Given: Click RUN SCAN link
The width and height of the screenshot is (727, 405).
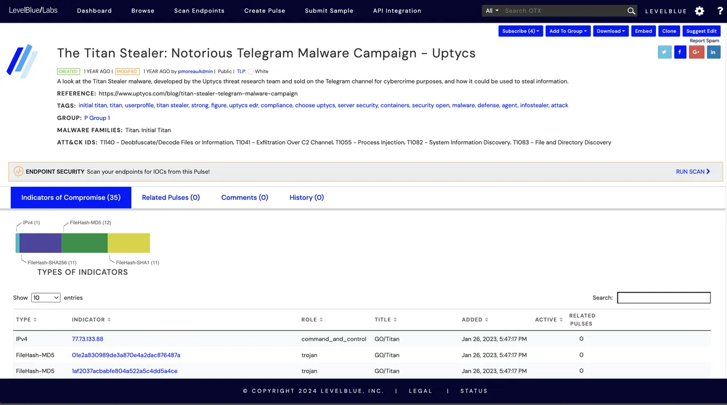Looking at the screenshot, I should click(x=693, y=172).
